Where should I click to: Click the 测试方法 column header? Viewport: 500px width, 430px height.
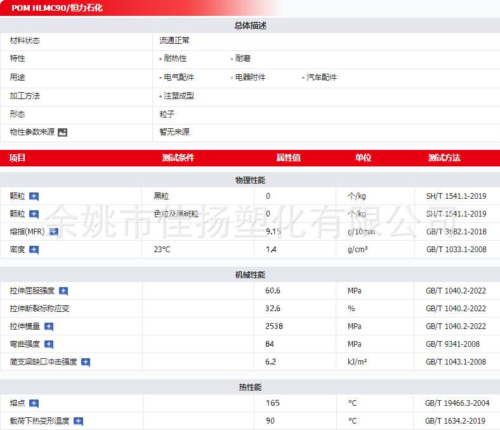coord(444,158)
